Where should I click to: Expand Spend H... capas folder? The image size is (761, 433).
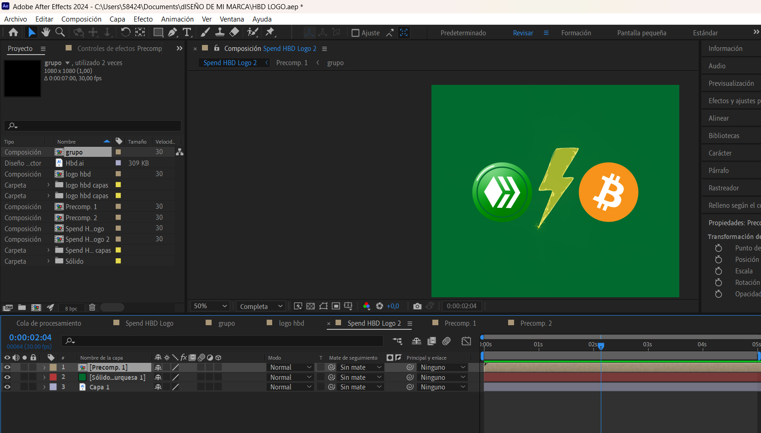point(49,250)
